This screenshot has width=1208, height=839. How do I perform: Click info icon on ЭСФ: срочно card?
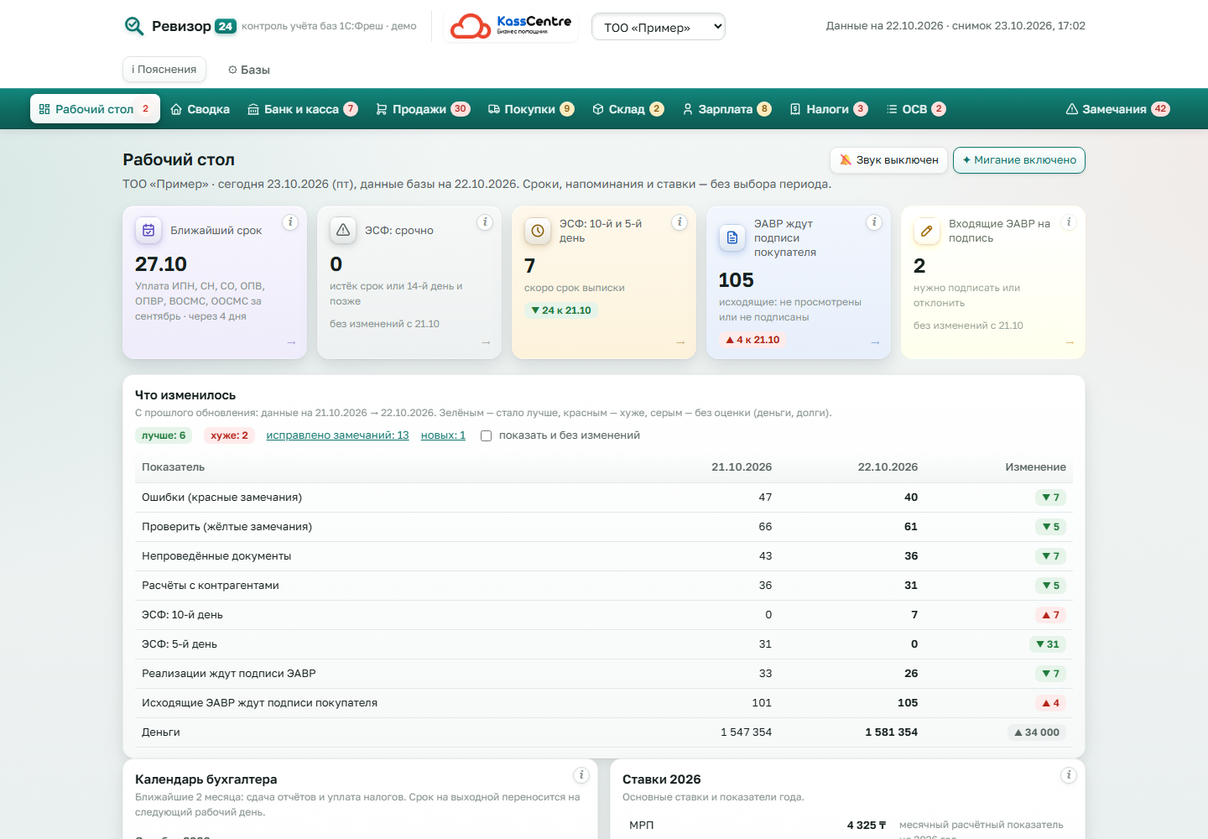485,222
